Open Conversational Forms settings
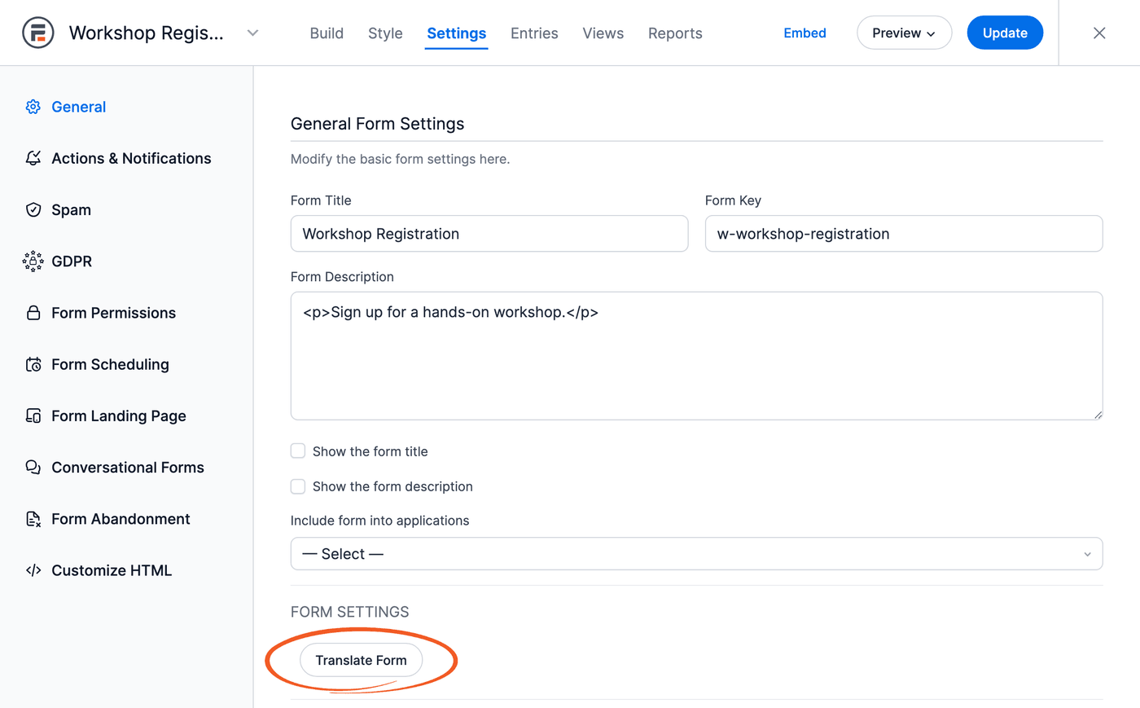Viewport: 1140px width, 708px height. pyautogui.click(x=128, y=468)
